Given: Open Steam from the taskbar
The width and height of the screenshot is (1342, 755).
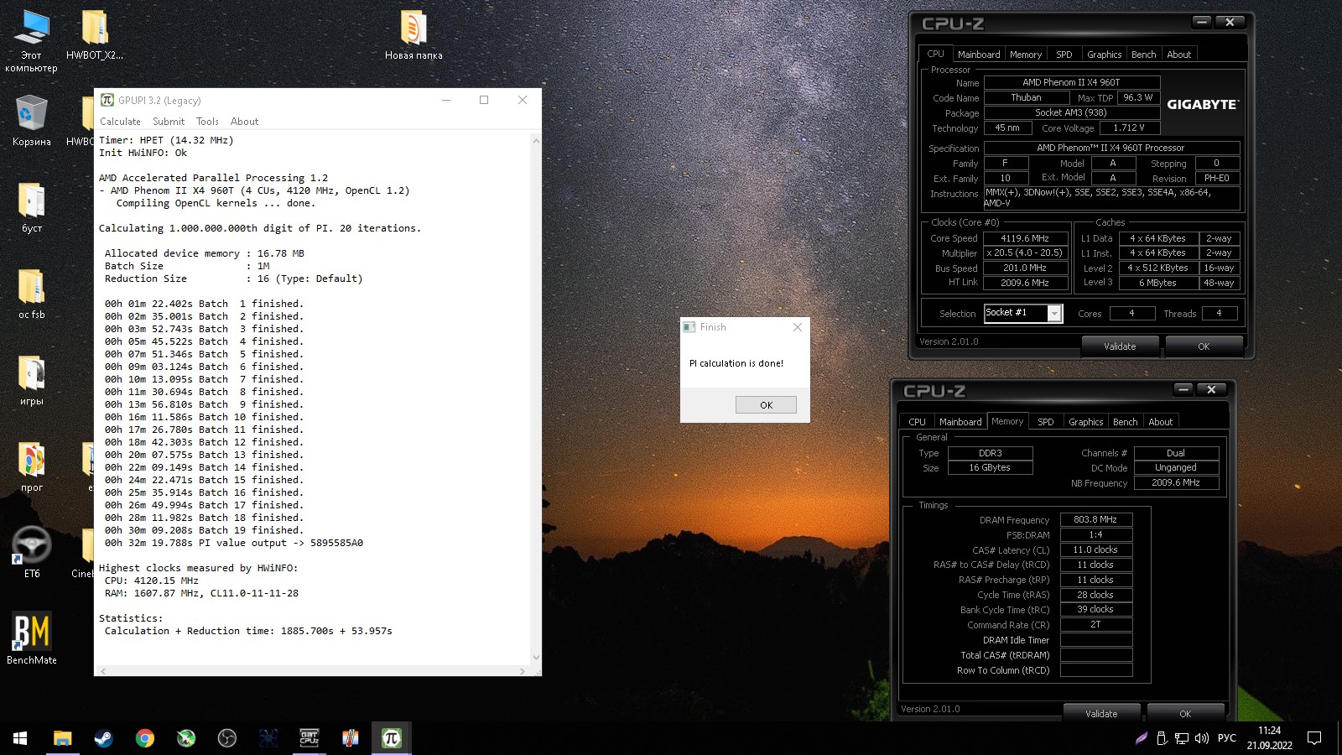Looking at the screenshot, I should click(103, 738).
